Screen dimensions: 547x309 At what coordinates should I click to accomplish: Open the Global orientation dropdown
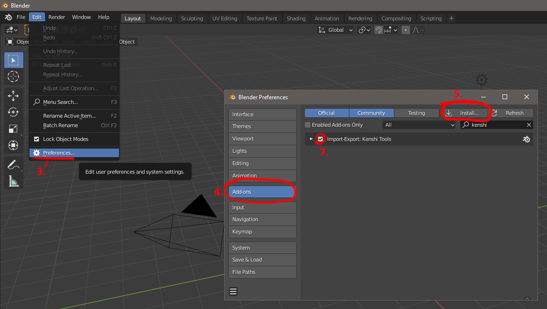pyautogui.click(x=335, y=30)
